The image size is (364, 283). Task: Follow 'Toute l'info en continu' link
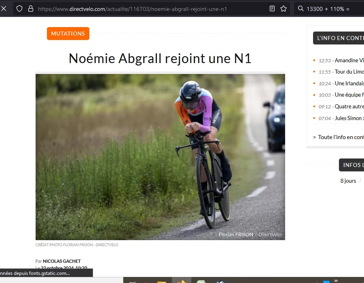pos(341,137)
